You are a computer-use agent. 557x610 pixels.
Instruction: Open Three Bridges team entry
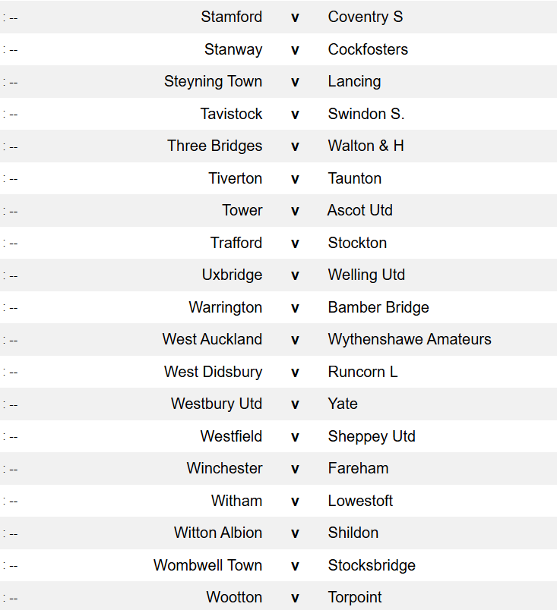[x=214, y=146]
